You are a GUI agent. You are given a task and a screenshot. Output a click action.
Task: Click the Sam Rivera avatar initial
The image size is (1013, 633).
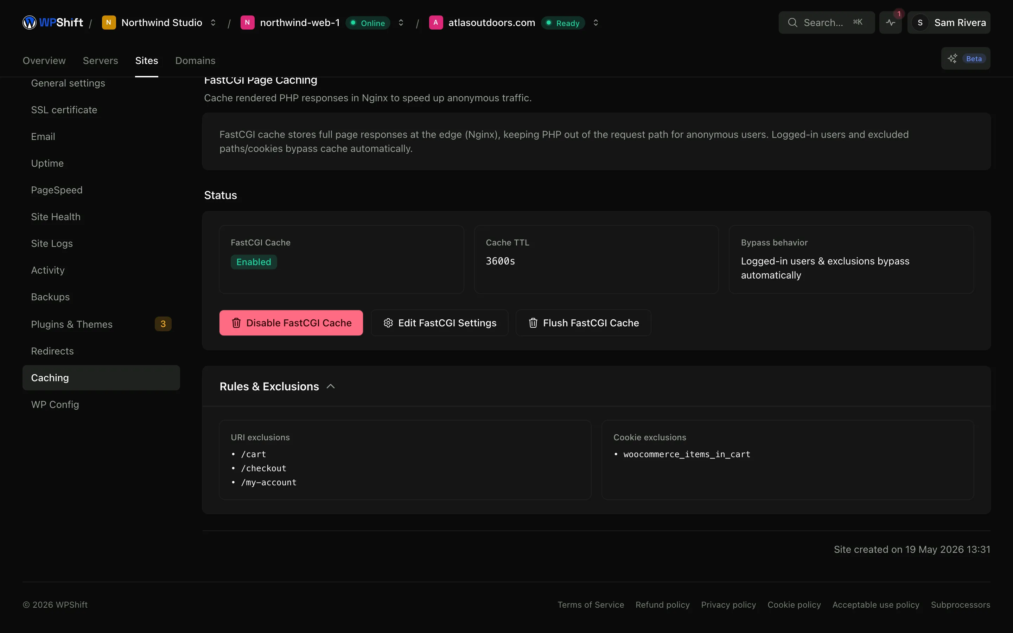pos(920,23)
